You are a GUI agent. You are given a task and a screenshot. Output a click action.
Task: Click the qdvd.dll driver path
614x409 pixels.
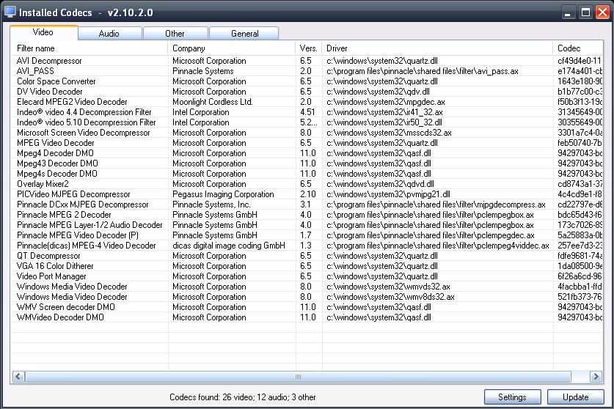point(380,184)
